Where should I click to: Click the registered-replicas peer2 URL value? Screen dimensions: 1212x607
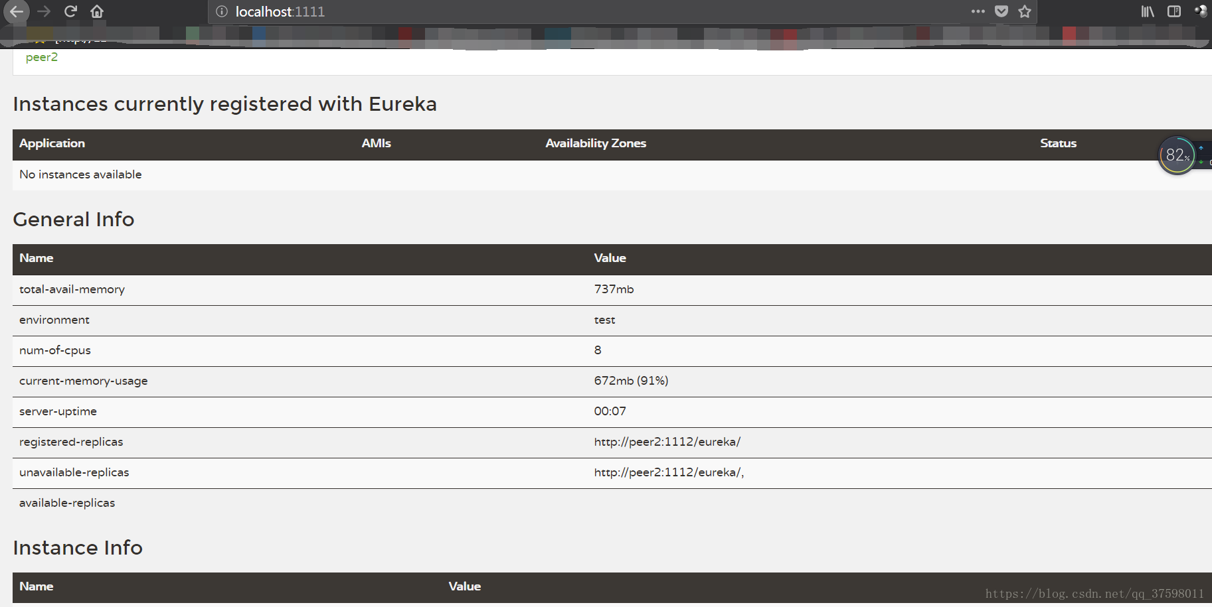coord(667,442)
